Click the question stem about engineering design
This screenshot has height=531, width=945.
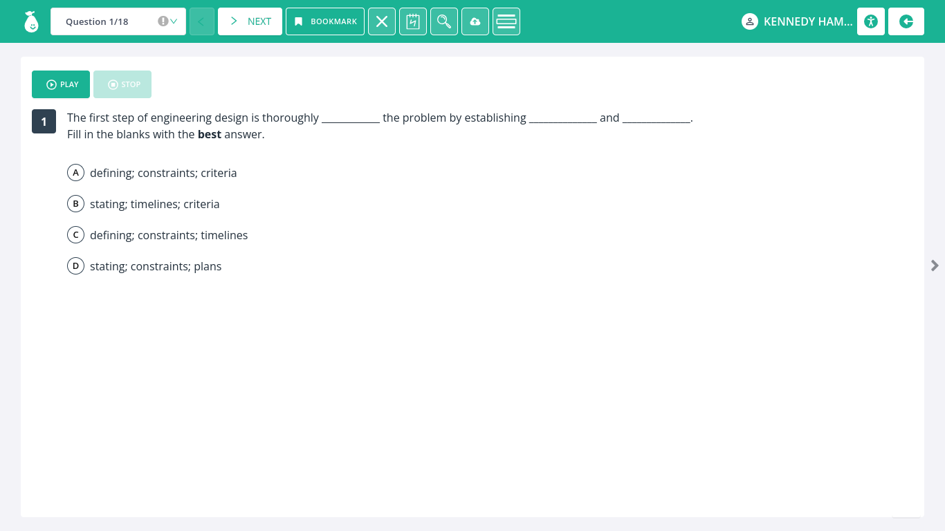click(380, 118)
